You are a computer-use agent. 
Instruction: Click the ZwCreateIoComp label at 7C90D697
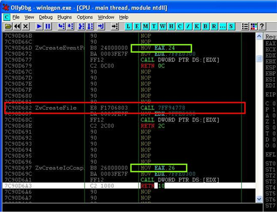(59, 168)
